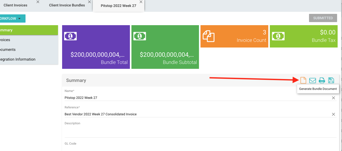Click the Submitted status button

point(323,18)
